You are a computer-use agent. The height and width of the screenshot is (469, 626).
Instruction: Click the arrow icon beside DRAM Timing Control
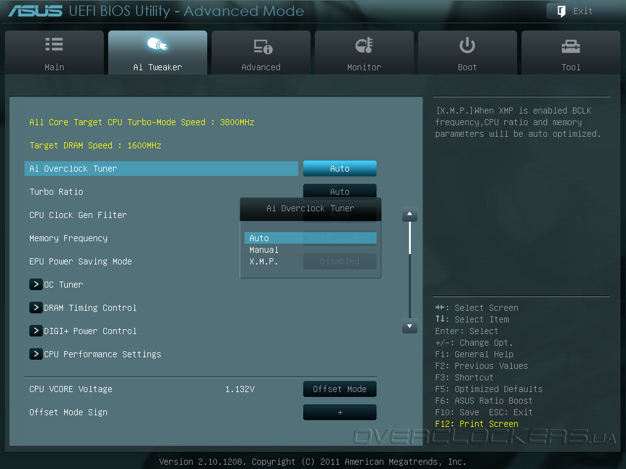pos(36,308)
